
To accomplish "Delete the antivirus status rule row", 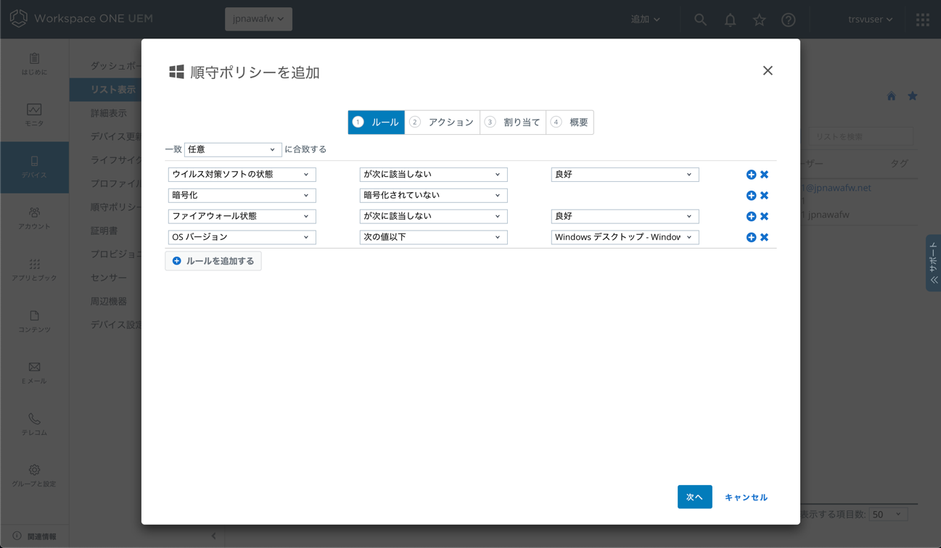I will [764, 175].
